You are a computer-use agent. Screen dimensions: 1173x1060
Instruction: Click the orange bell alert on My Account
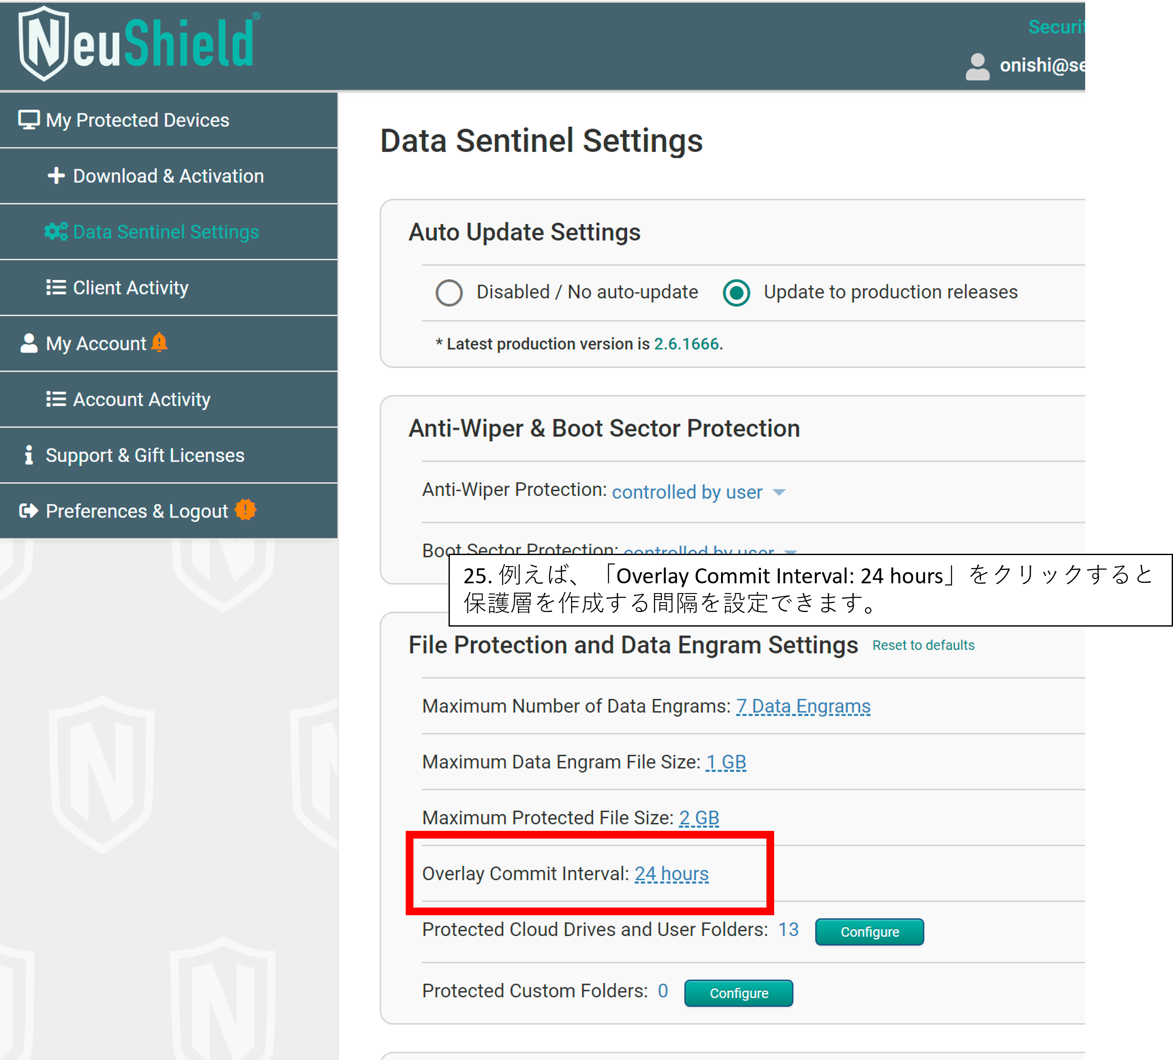159,342
